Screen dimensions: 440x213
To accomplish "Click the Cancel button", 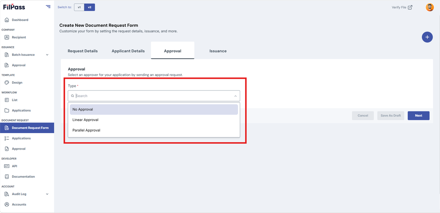I will coord(363,115).
